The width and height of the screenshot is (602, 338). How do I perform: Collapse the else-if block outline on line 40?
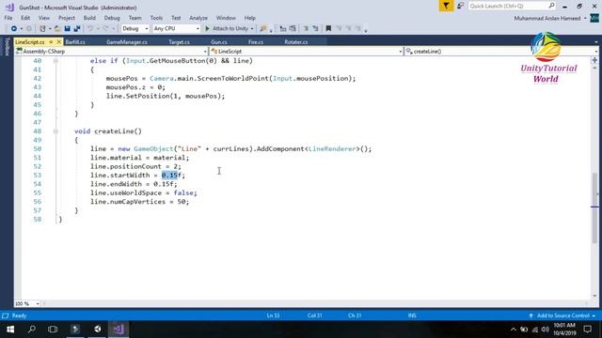(55, 61)
